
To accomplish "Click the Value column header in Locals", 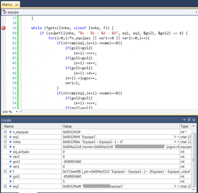I will coord(120,126).
